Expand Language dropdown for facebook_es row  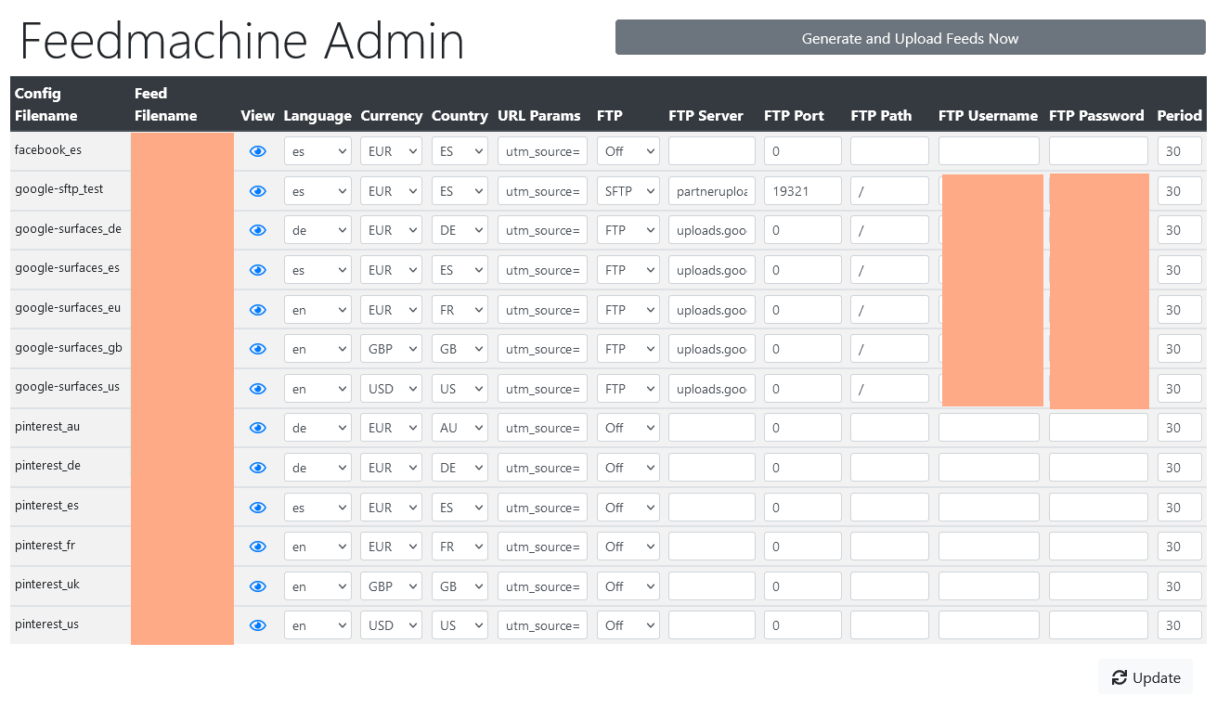(x=317, y=151)
